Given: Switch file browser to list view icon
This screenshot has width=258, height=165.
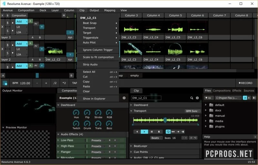Looking at the screenshot, I should pyautogui.click(x=254, y=98).
